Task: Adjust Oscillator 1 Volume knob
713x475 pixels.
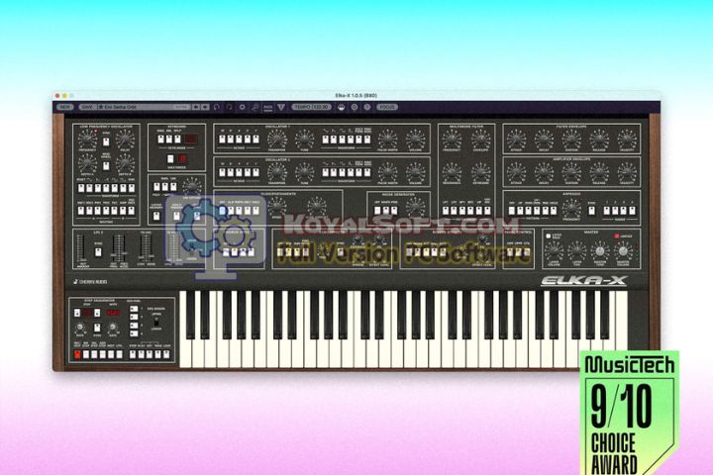Action: pyautogui.click(x=415, y=139)
